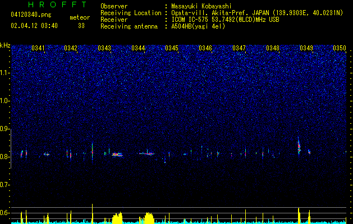Screen dimensions: 353x224
Task: Click the 0341 time marker
Action: tap(38, 48)
